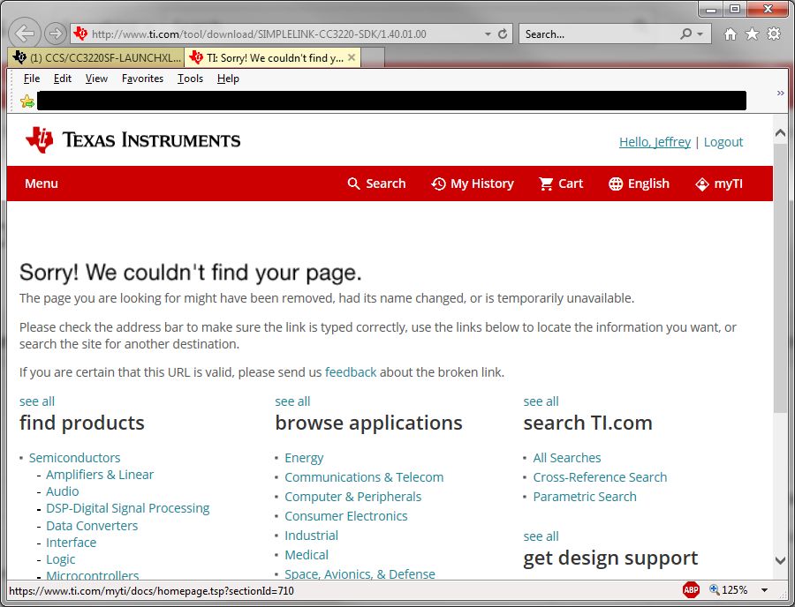Refresh the page with reload icon
Viewport: 795px width, 607px height.
point(503,34)
